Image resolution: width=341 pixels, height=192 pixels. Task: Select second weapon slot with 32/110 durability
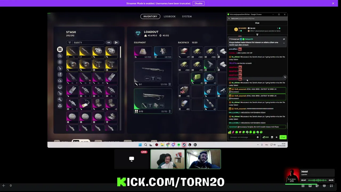pyautogui.click(x=153, y=101)
